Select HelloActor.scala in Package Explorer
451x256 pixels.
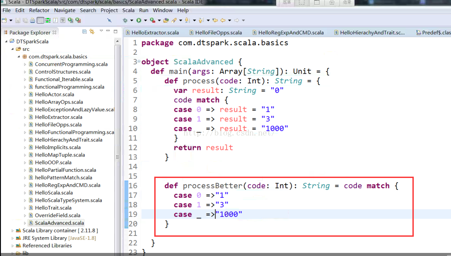54,94
